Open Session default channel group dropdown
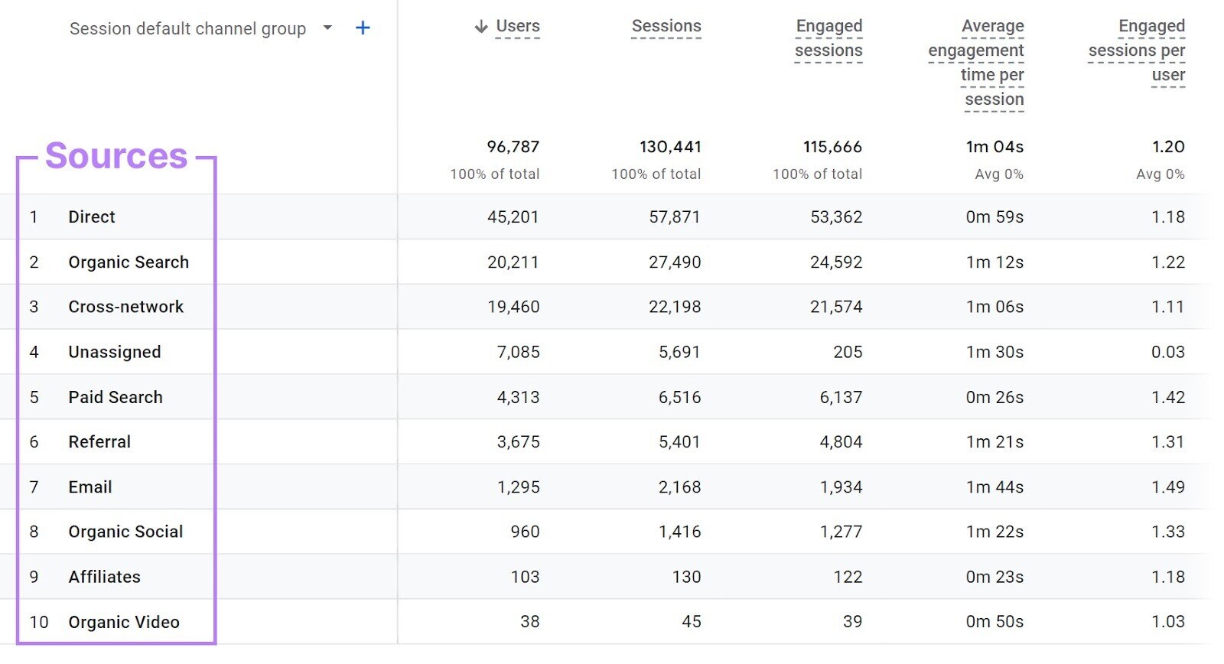Screen dimensions: 1224x664 pos(327,28)
